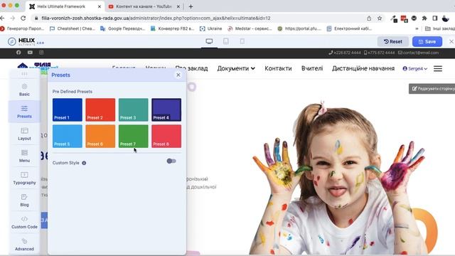This screenshot has width=455, height=256.
Task: Open the Електронний кабі... bookmark
Action: 349,28
